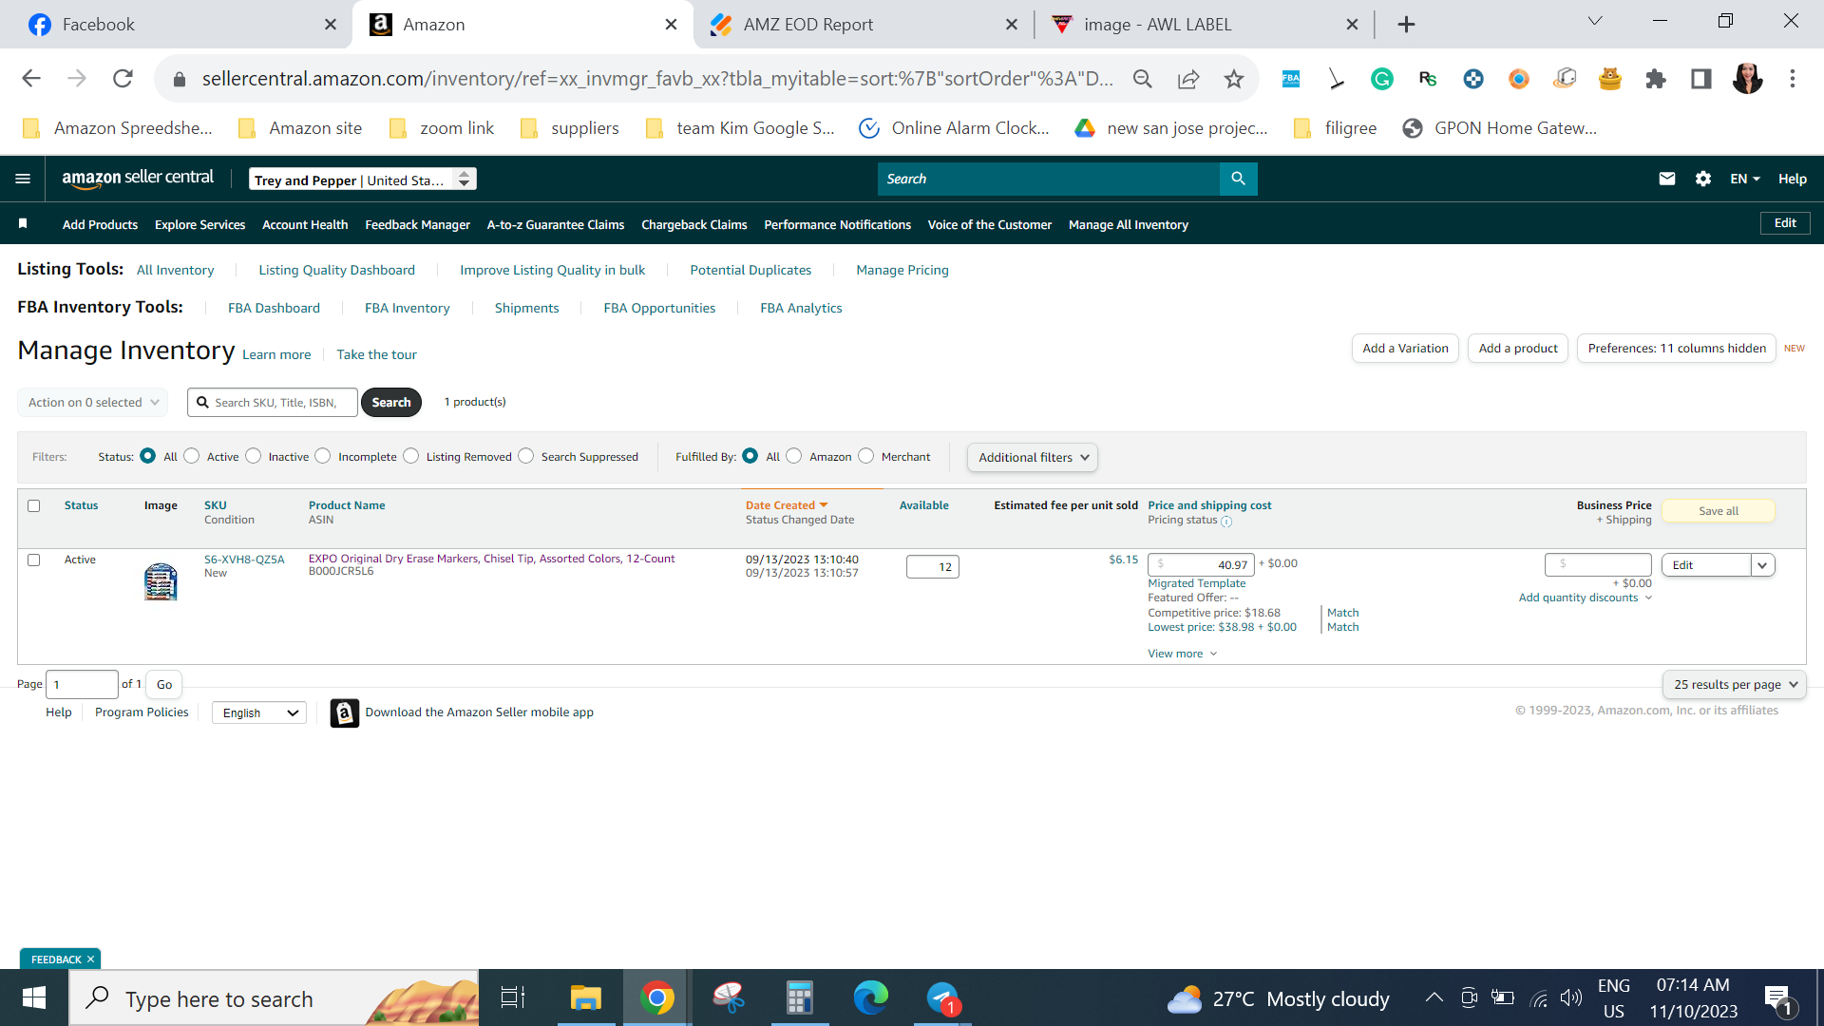Screen dimensions: 1824x1026
Task: Open Chrome extensions puzzle icon
Action: [x=1656, y=79]
